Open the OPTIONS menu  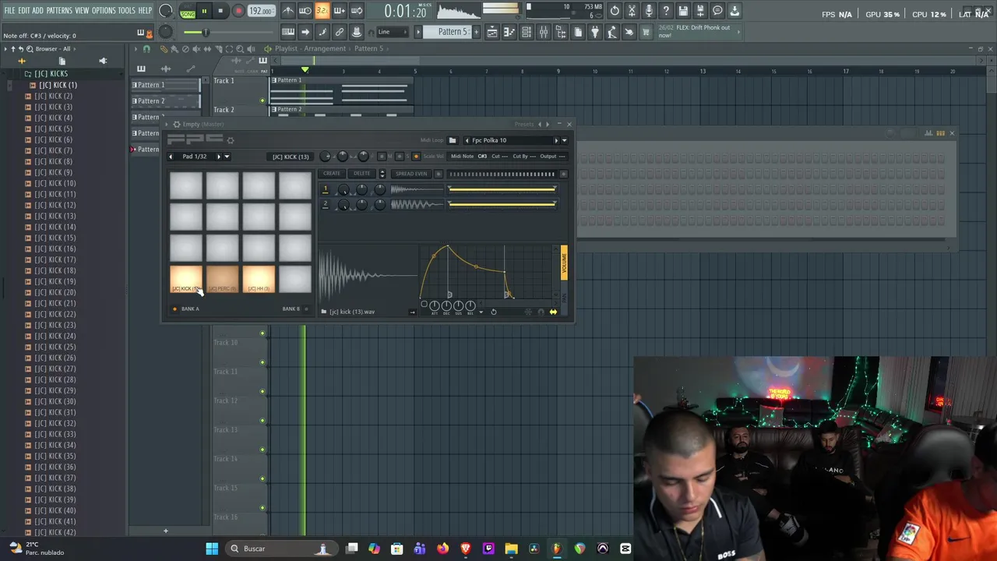(x=104, y=10)
